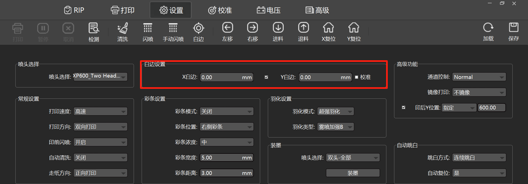The width and height of the screenshot is (528, 184).
Task: Open the 打印速度 dropdown
Action: (100, 111)
